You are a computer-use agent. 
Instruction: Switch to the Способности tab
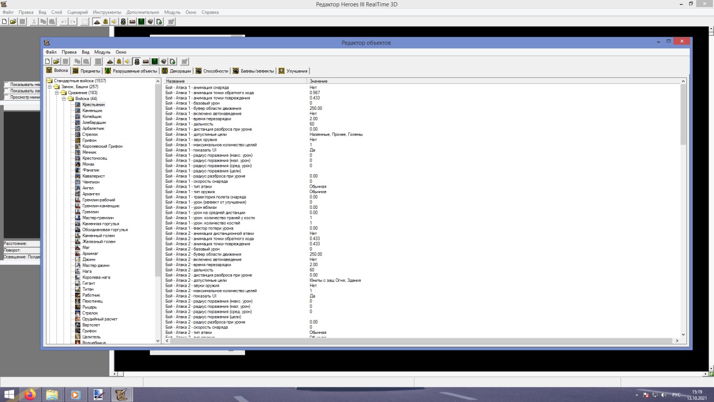tap(212, 71)
